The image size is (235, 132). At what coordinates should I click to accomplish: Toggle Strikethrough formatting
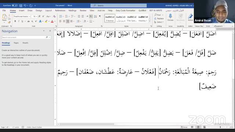click(28, 21)
